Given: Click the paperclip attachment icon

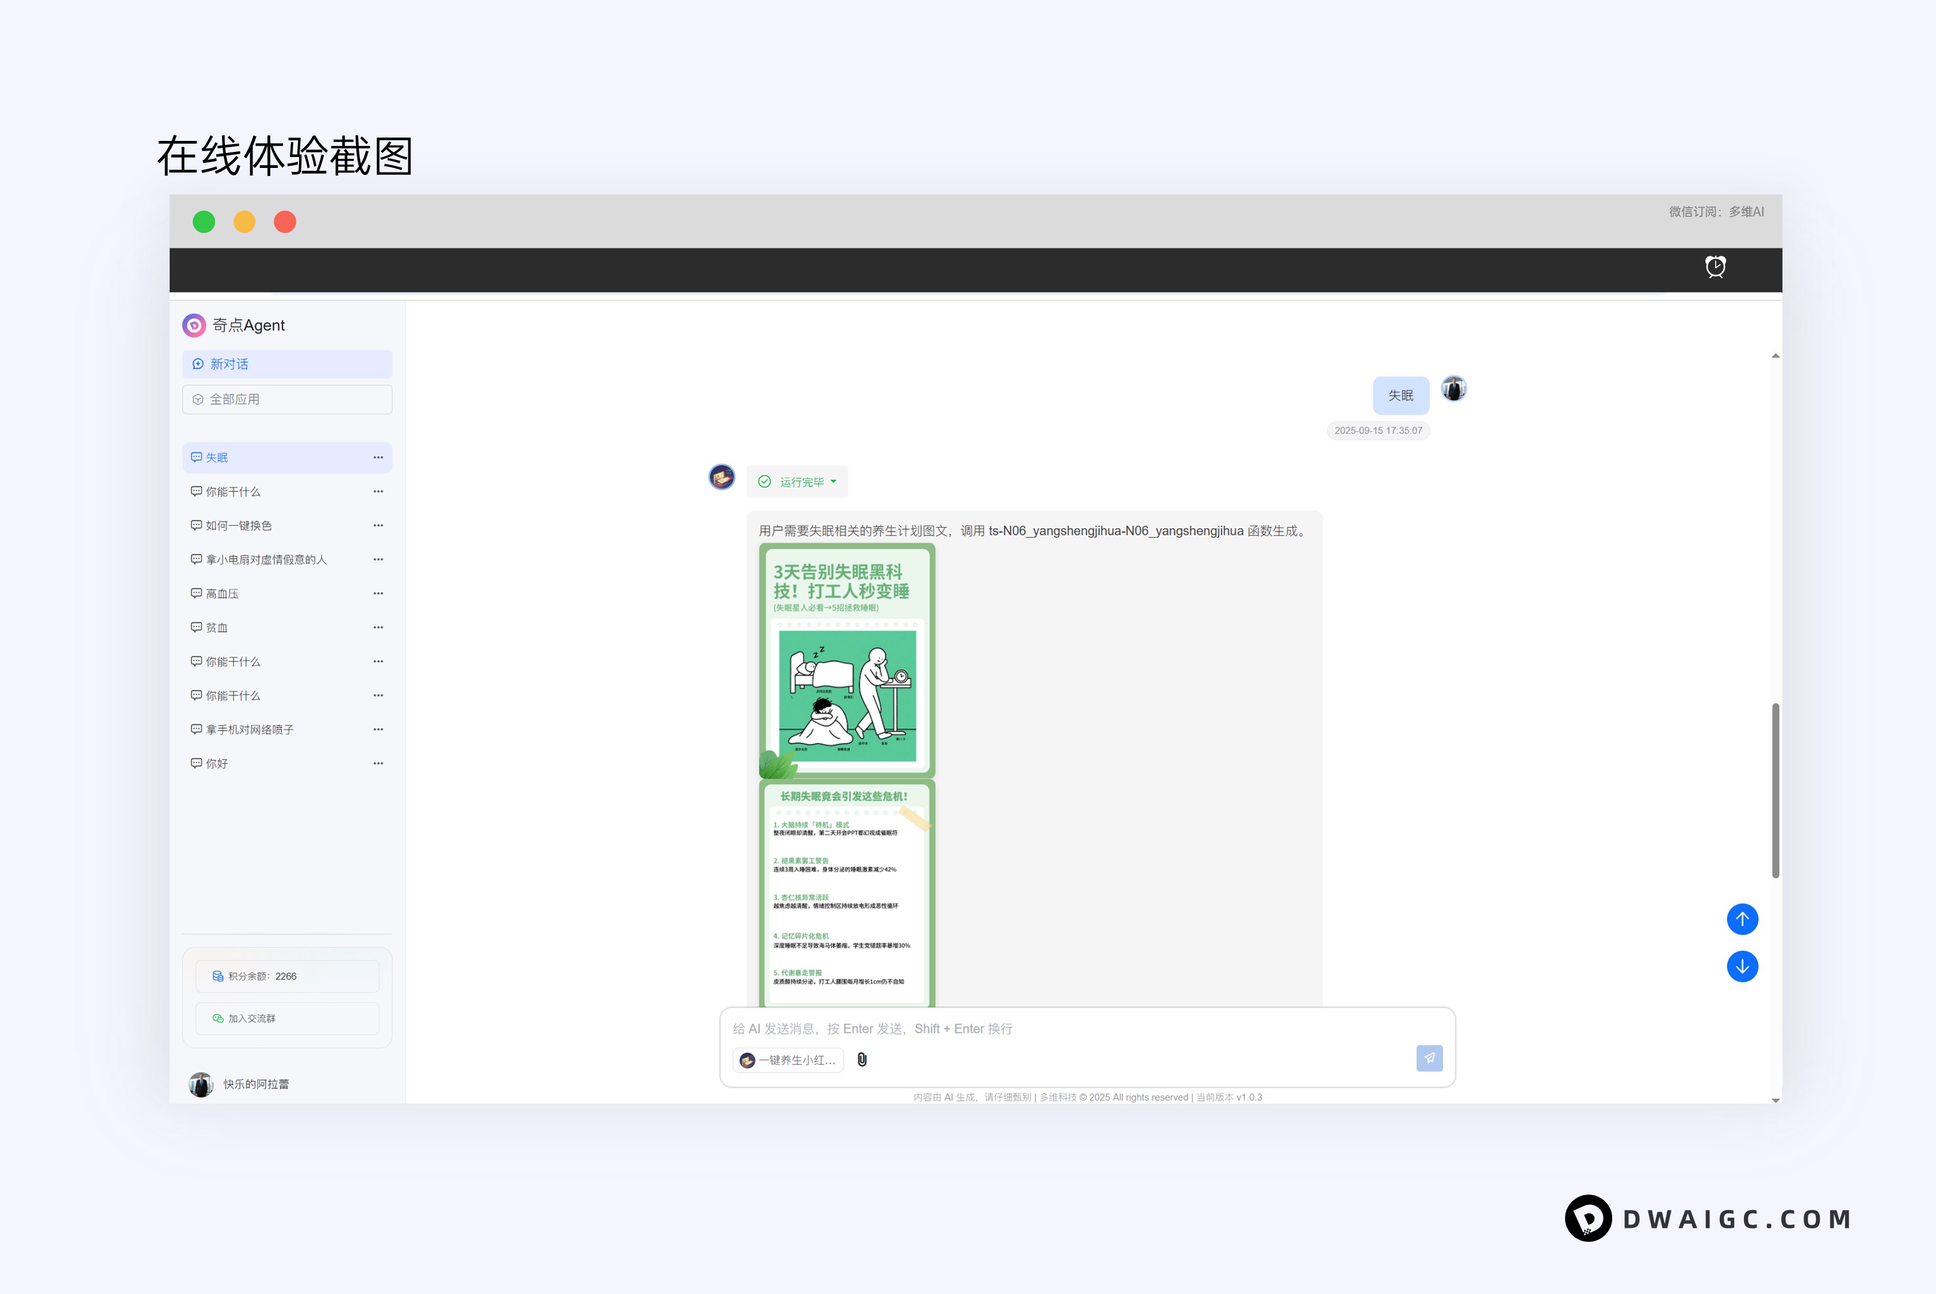Looking at the screenshot, I should point(862,1059).
